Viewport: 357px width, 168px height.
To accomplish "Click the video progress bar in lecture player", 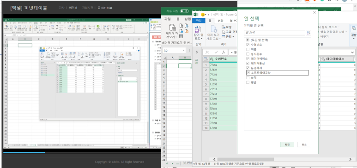I will (x=82, y=152).
